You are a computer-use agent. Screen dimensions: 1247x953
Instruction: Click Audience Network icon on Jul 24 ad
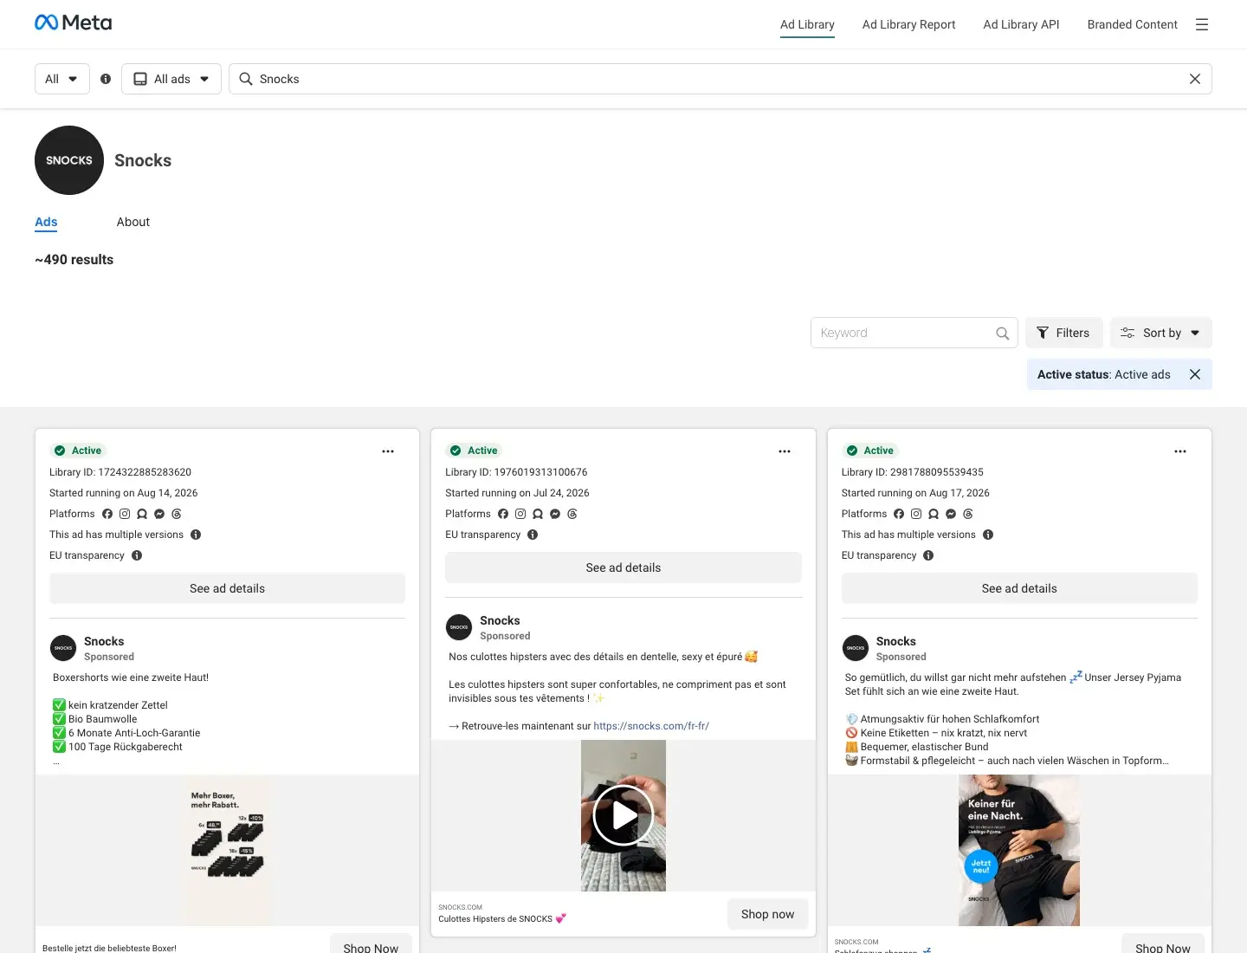pyautogui.click(x=538, y=514)
